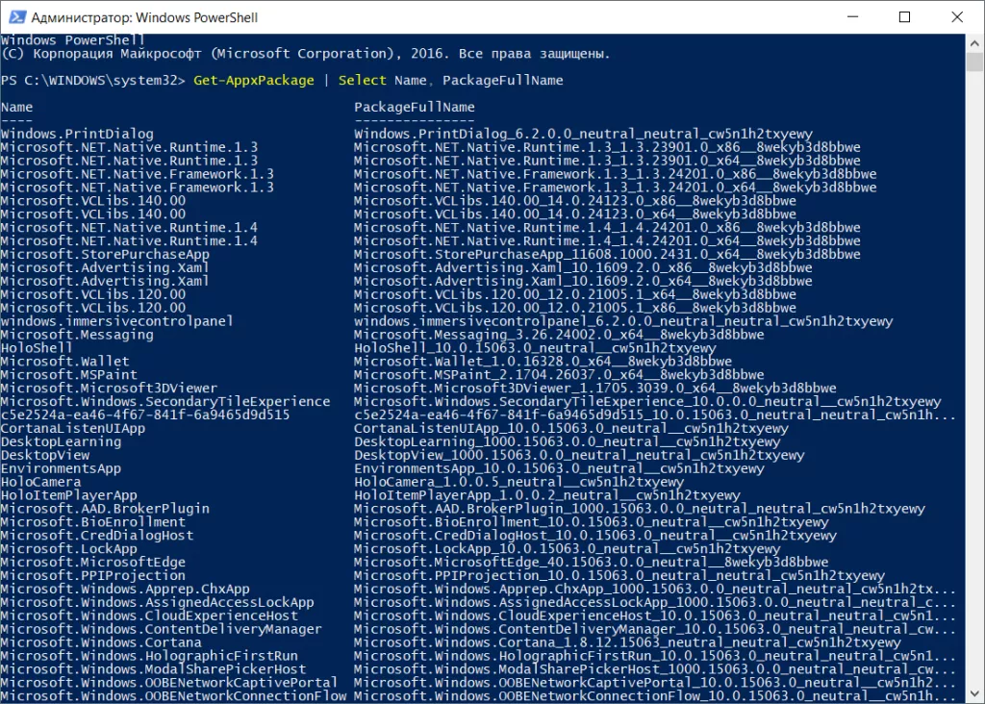Click DesktopView name entry
This screenshot has height=704, width=985.
(45, 455)
